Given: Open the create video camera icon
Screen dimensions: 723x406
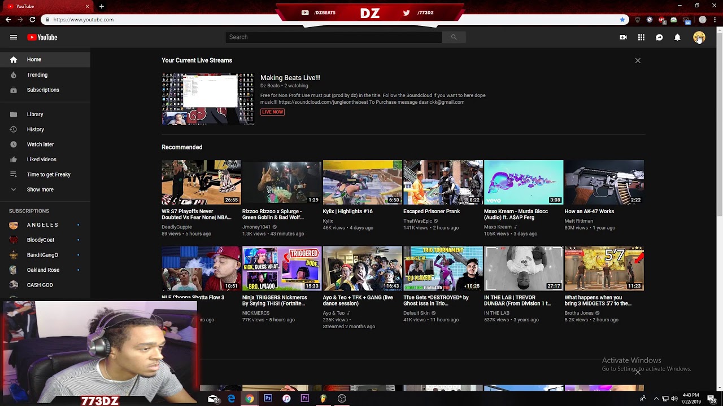Looking at the screenshot, I should click(x=623, y=37).
